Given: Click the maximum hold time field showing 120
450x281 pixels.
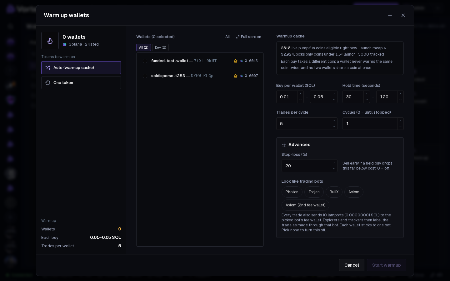Looking at the screenshot, I should 387,97.
